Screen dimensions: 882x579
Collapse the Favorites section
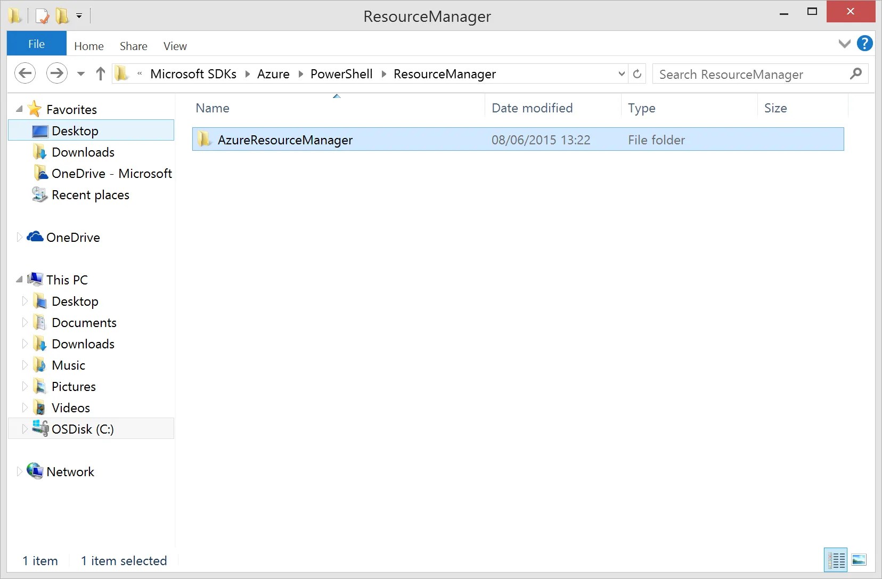point(19,109)
